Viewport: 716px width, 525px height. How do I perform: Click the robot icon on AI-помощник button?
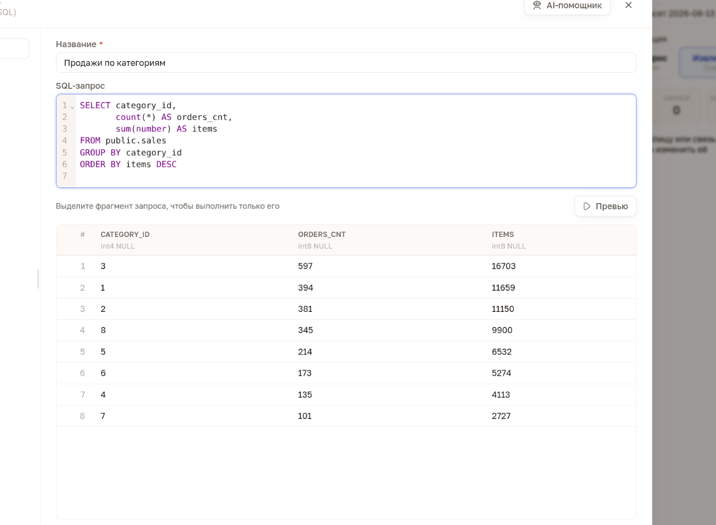click(x=536, y=5)
